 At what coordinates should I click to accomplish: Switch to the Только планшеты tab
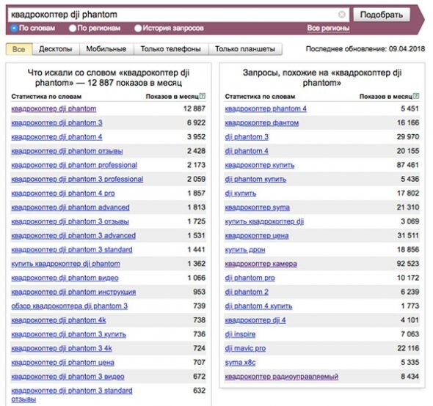coord(245,49)
